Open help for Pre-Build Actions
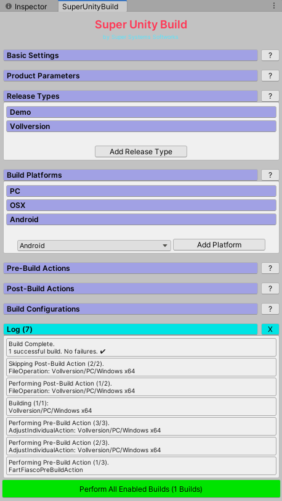Image resolution: width=282 pixels, height=501 pixels. pos(270,268)
